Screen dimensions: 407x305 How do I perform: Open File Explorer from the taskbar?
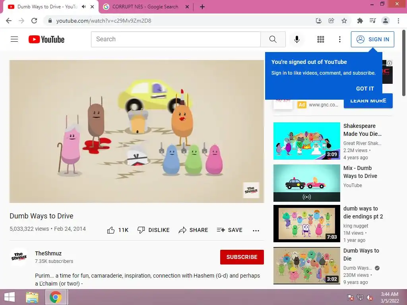(32, 297)
